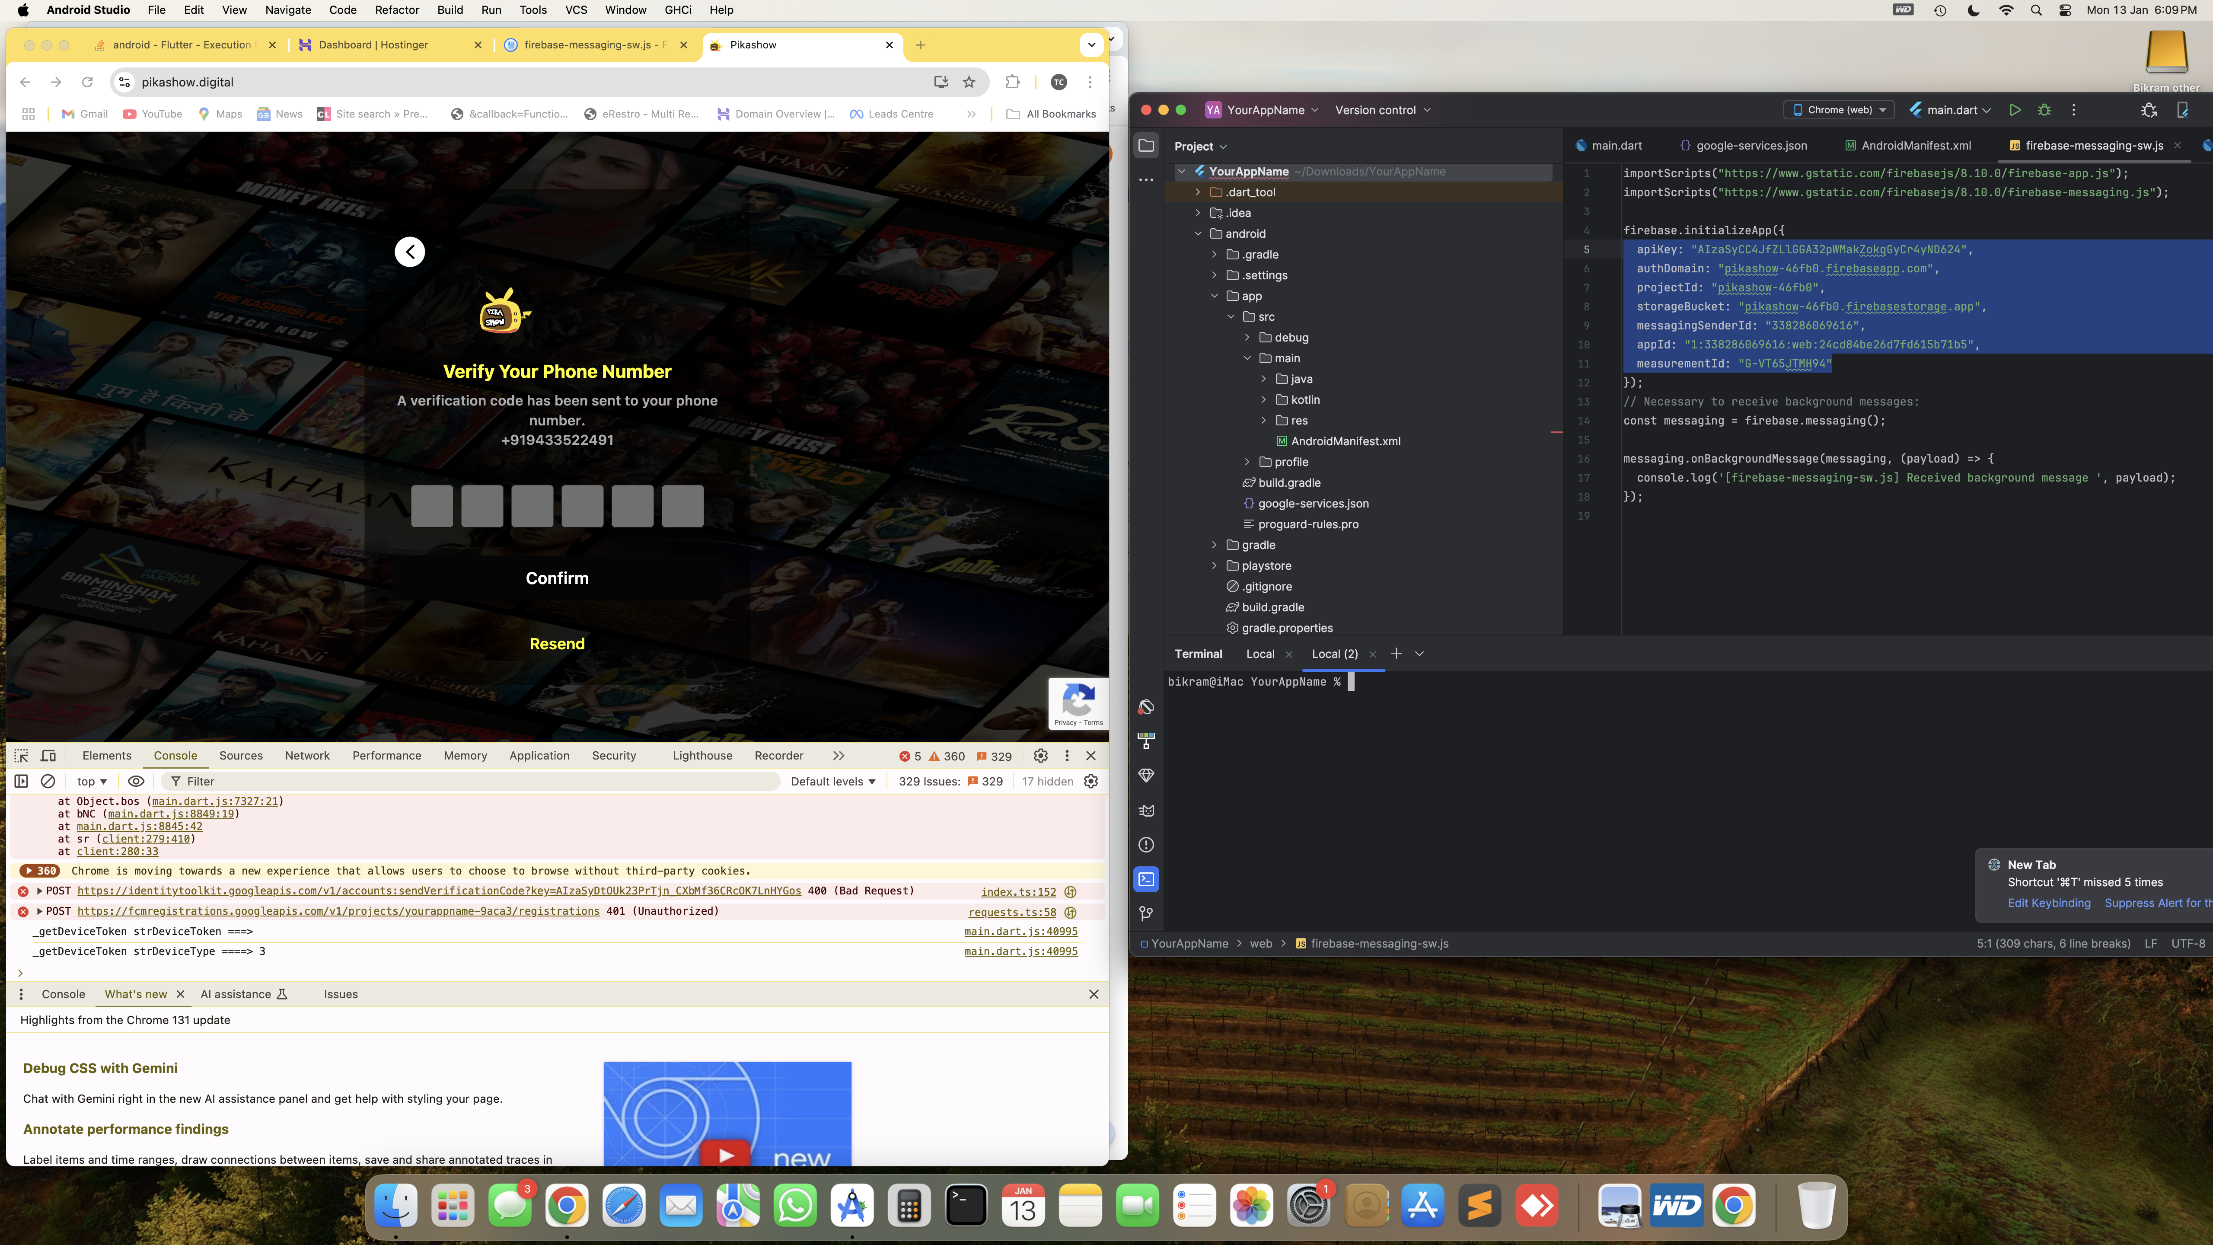Open the Terminal tool window icon
Image resolution: width=2213 pixels, height=1245 pixels.
click(1146, 879)
